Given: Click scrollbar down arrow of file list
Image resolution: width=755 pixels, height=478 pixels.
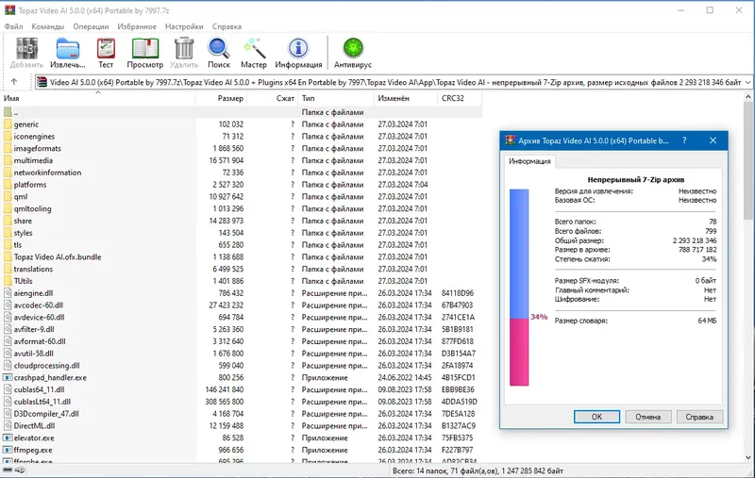Looking at the screenshot, I should (748, 457).
